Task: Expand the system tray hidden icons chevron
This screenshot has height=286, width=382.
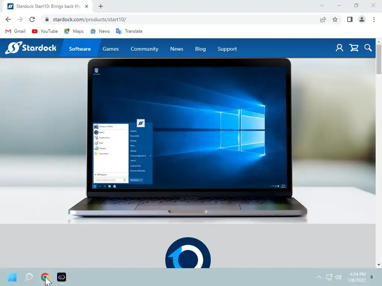Action: [x=319, y=277]
